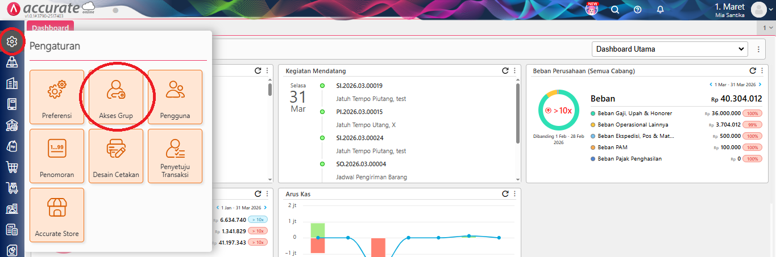
Task: Open the tab count dropdown at right
Action: tap(767, 28)
